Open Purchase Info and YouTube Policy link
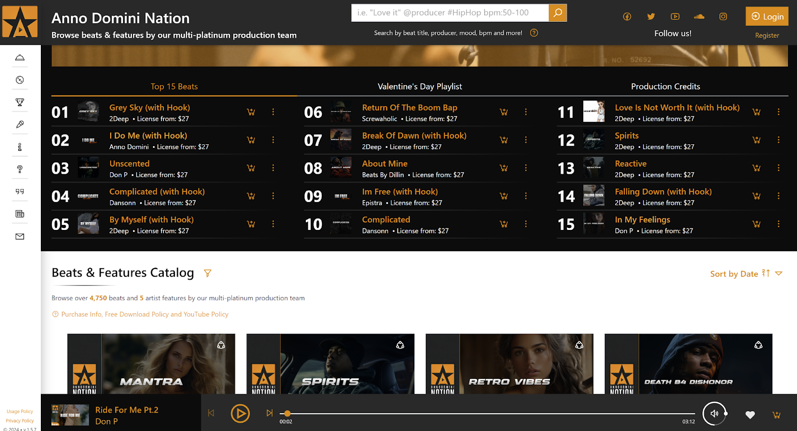The width and height of the screenshot is (797, 431). pos(144,315)
